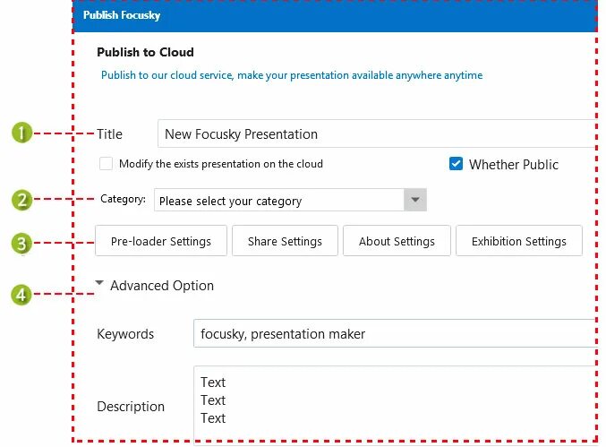The width and height of the screenshot is (606, 447).
Task: Enable Modify the exists presentation checkbox
Action: pyautogui.click(x=107, y=164)
